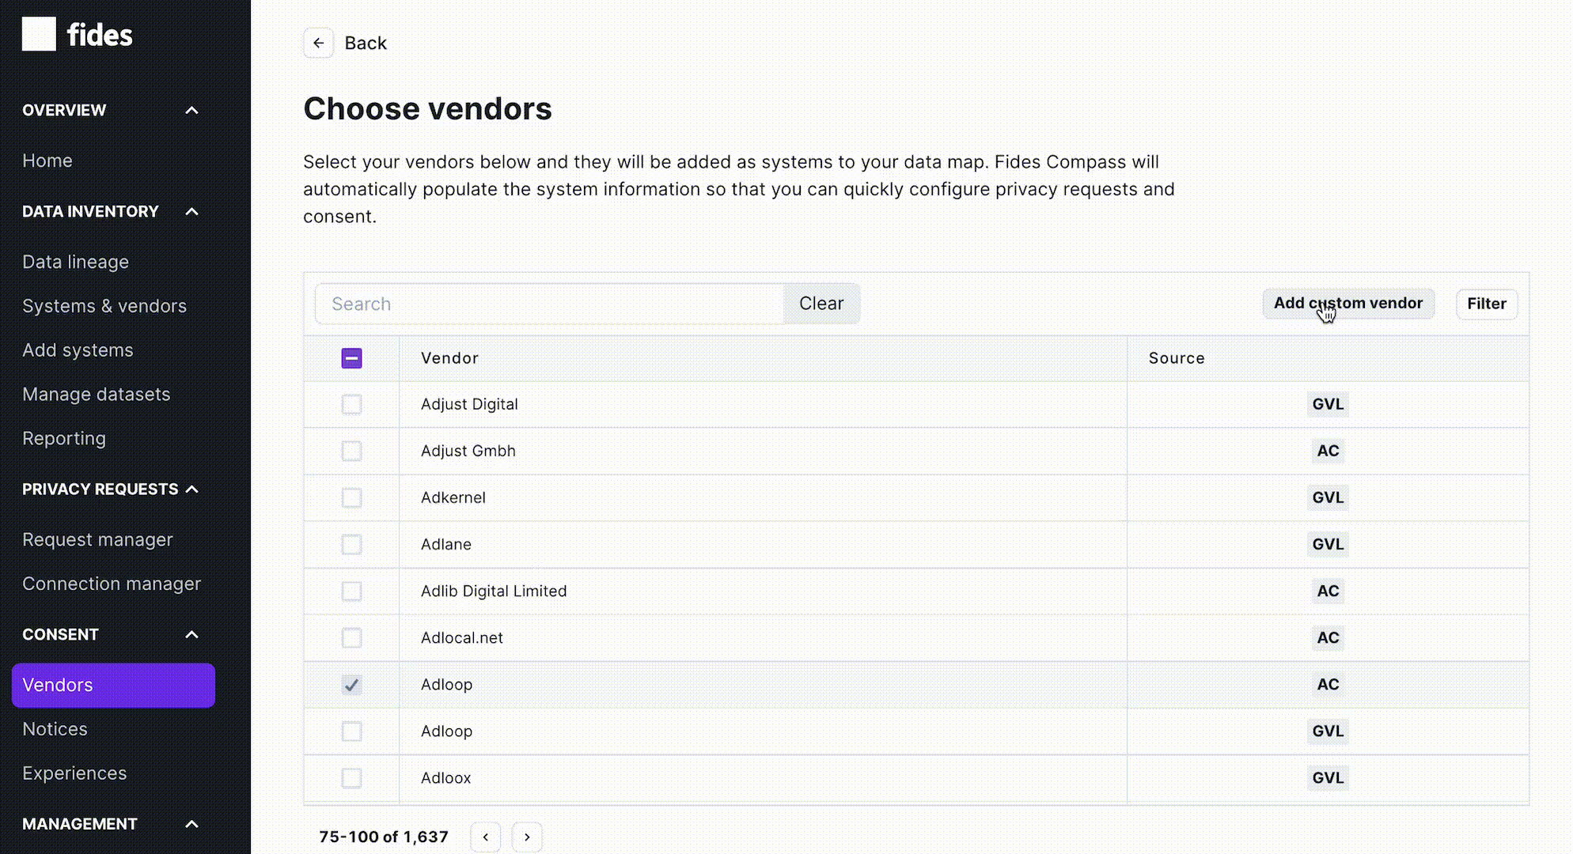Select Adlib Digital Limited checkbox
Screen dimensions: 1573x854
pos(351,591)
